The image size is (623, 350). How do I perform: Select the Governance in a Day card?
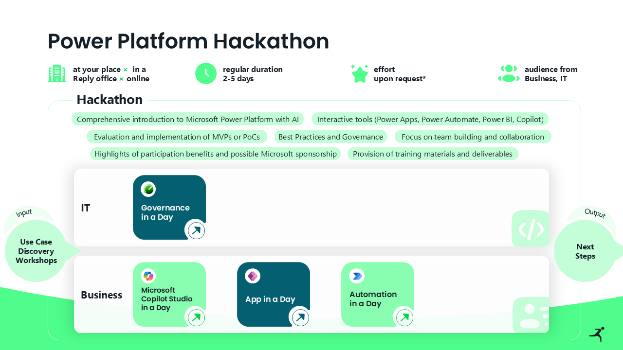[x=169, y=208]
